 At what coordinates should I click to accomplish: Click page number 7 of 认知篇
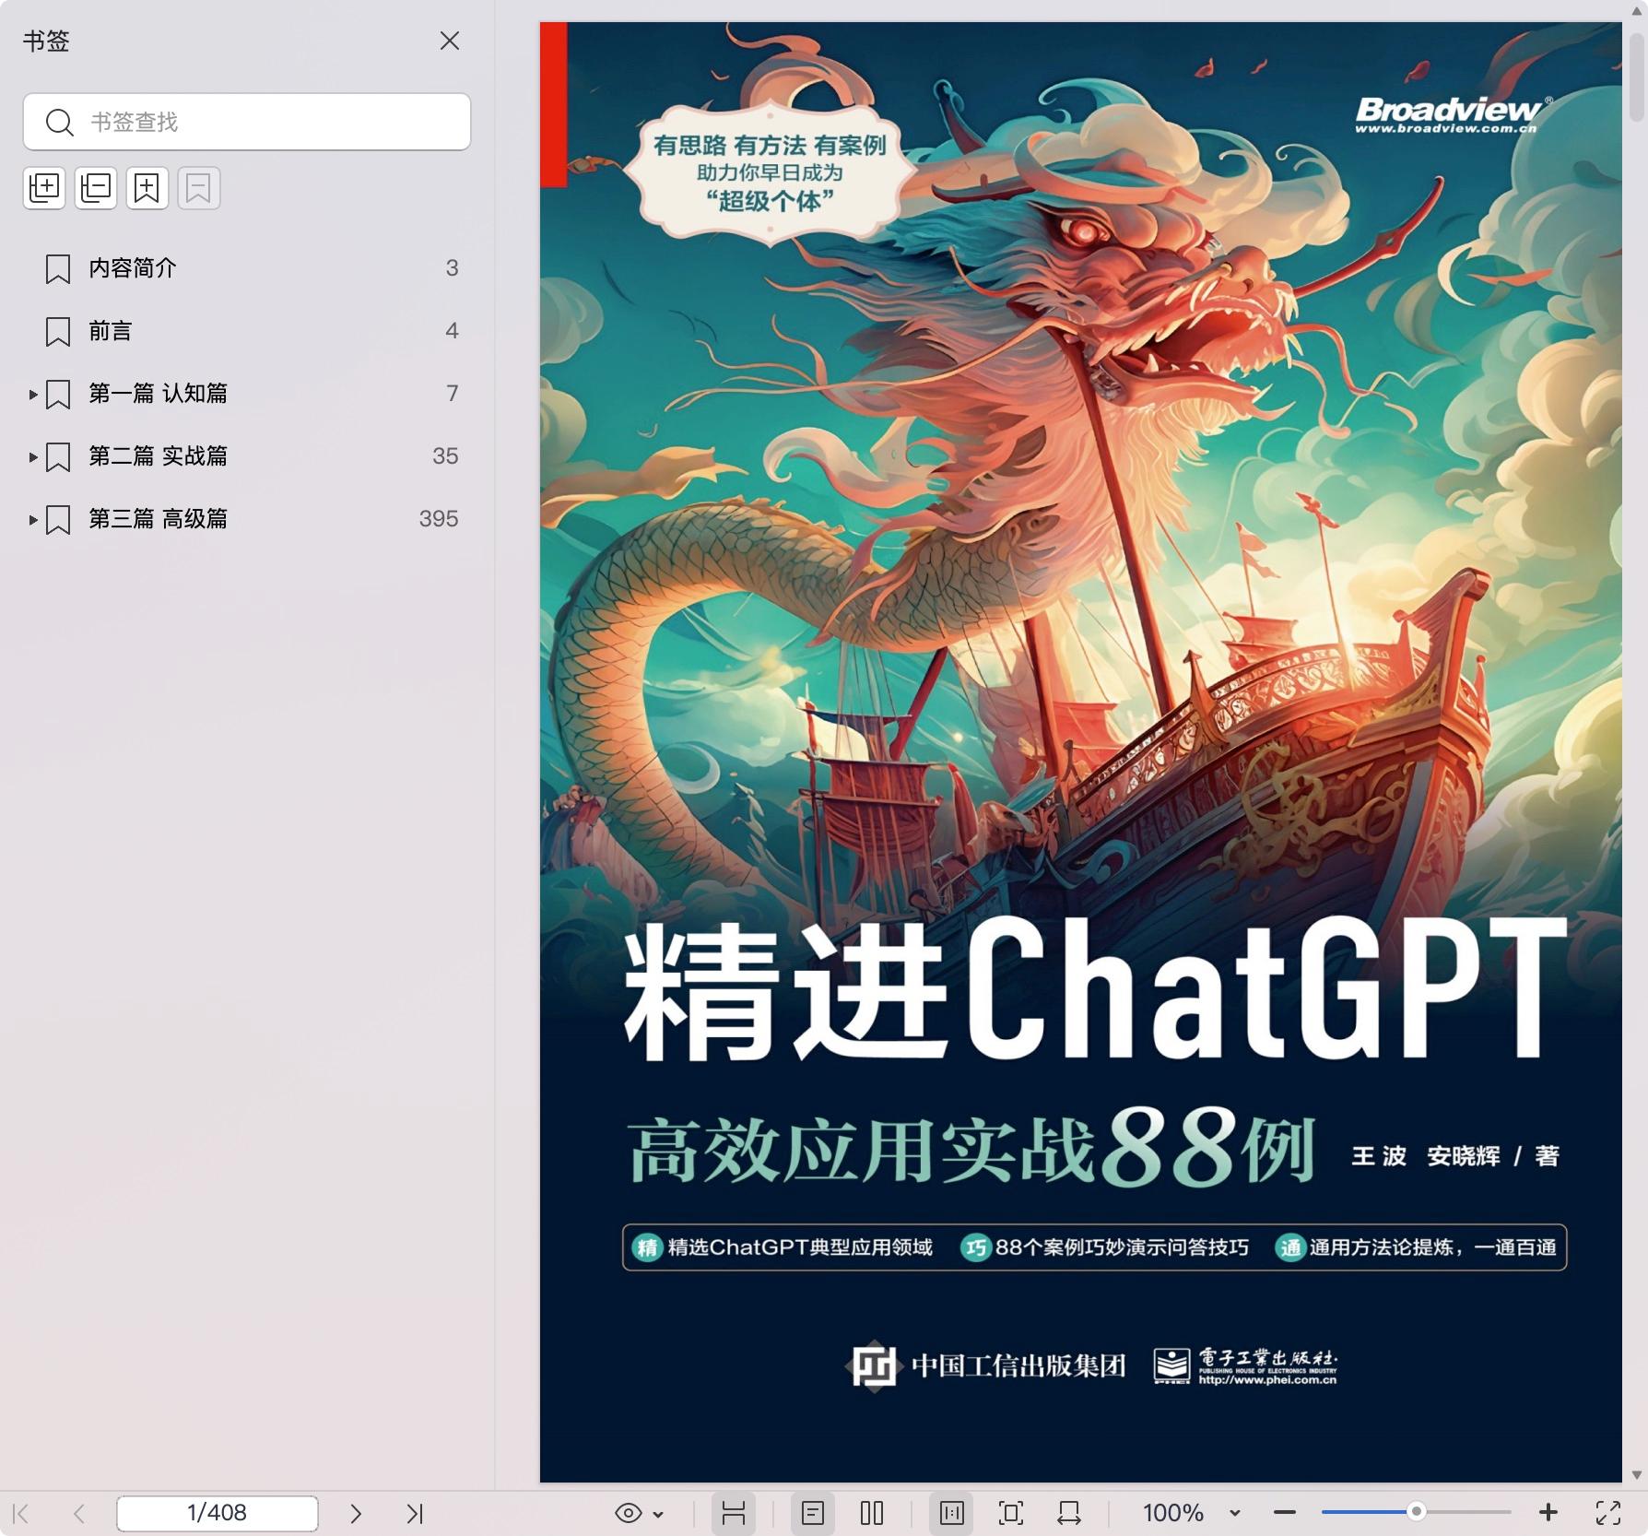coord(453,394)
